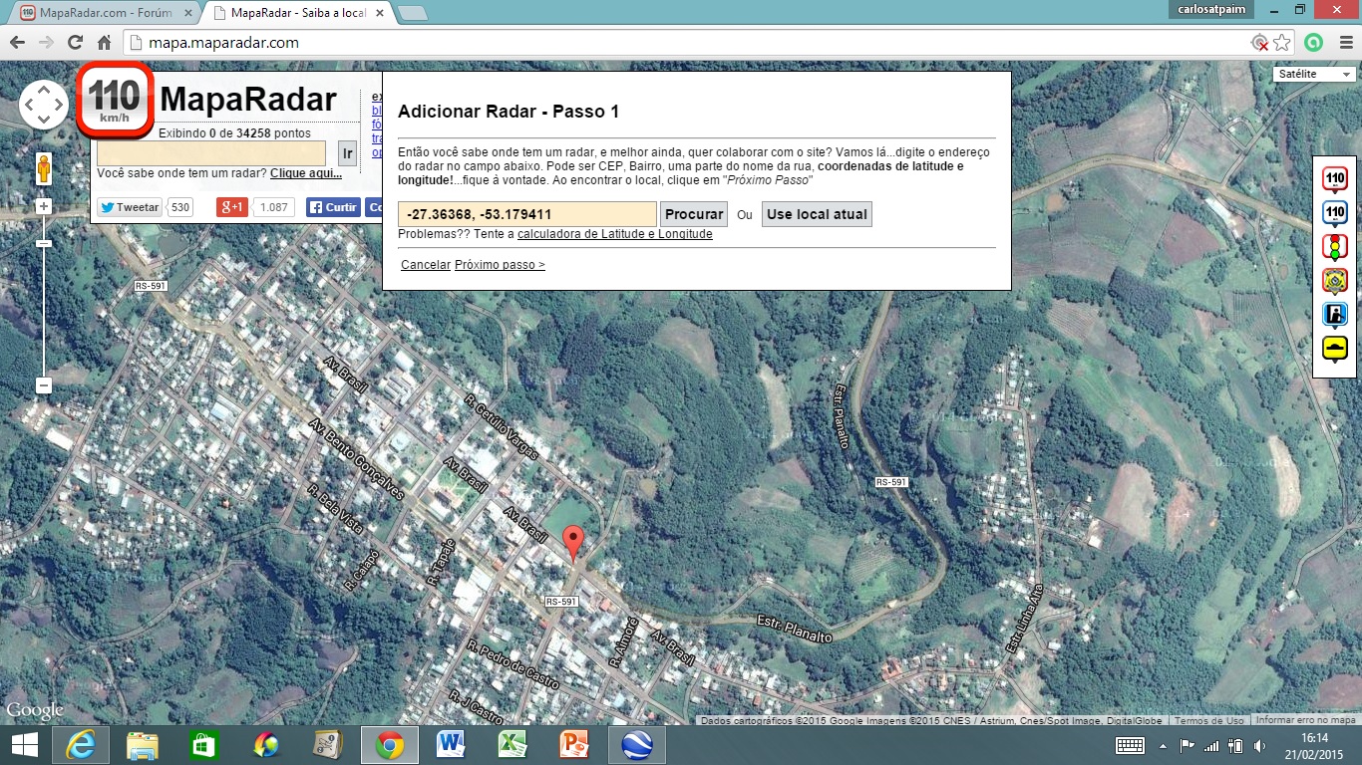Viewport: 1362px width, 765px height.
Task: Open PowerPoint from the taskbar
Action: (574, 745)
